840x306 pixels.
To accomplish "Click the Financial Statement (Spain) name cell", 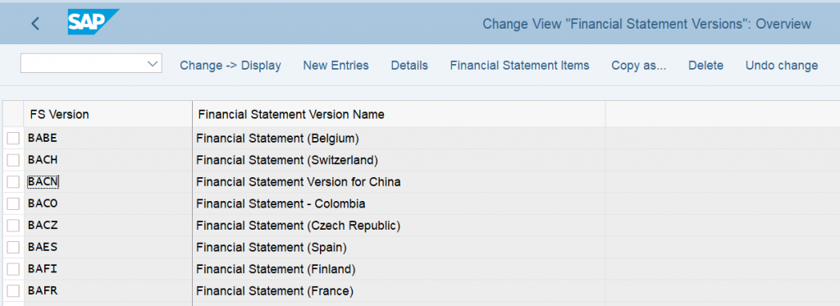I will click(x=399, y=247).
